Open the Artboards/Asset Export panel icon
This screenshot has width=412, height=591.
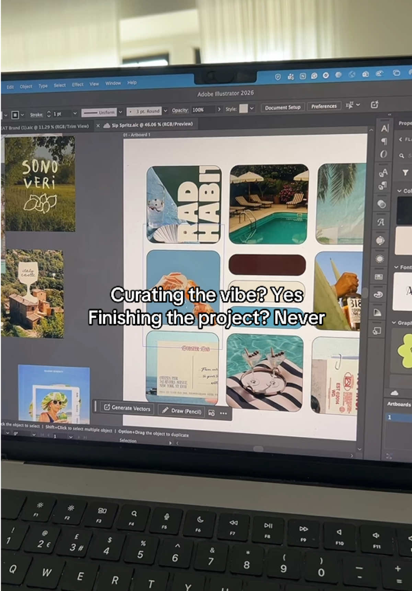pyautogui.click(x=377, y=331)
